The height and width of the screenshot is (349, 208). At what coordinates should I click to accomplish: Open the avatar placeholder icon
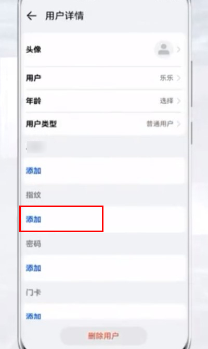(x=164, y=50)
